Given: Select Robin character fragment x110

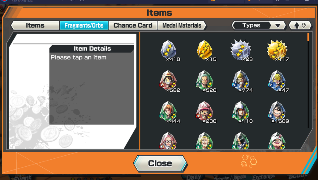Looking at the screenshot, I should point(241,112).
